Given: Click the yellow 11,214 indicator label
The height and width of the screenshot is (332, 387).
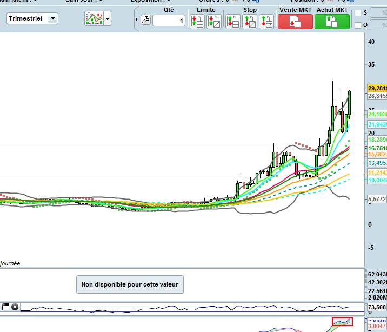Looking at the screenshot, I should tap(377, 172).
